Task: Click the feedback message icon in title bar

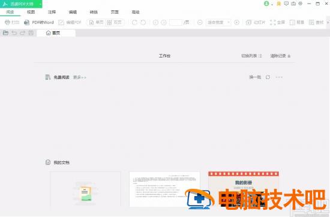Action: point(286,4)
